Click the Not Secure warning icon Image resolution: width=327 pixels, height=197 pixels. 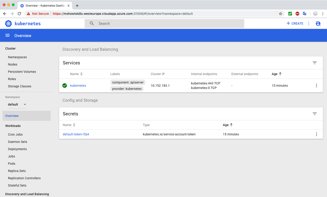tap(28, 14)
